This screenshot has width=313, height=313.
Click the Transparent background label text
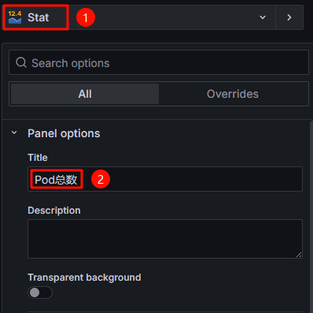click(84, 278)
